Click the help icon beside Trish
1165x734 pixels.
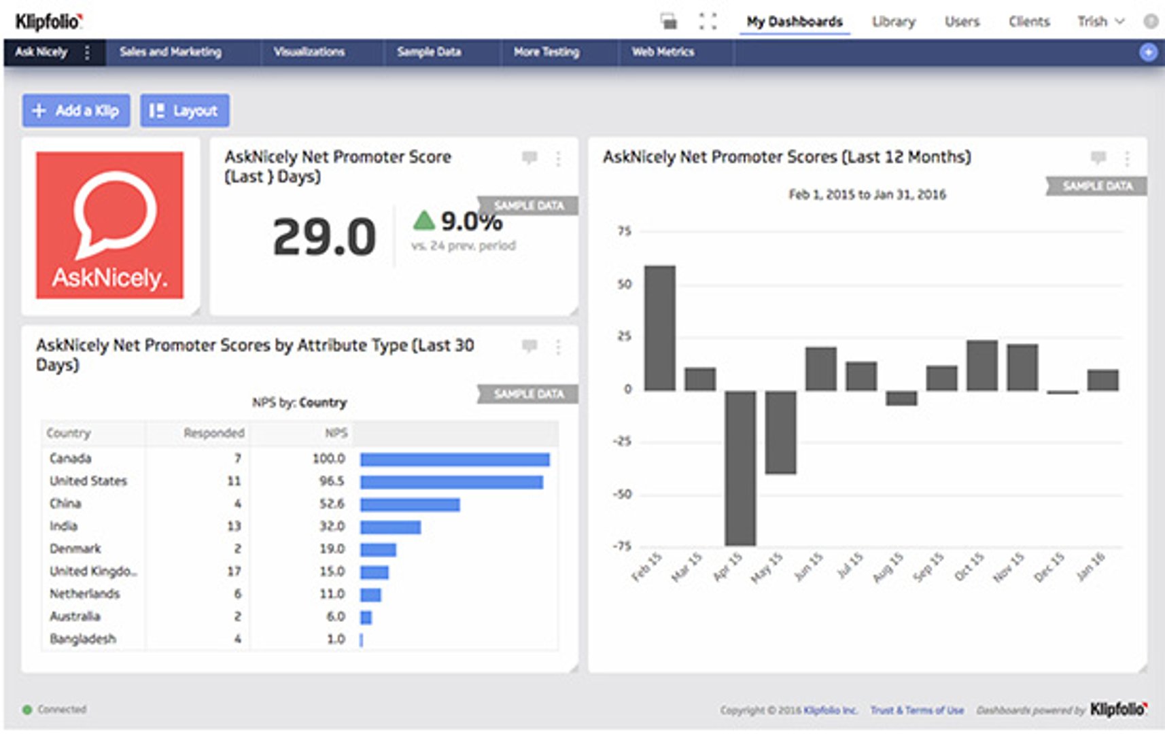click(x=1151, y=21)
